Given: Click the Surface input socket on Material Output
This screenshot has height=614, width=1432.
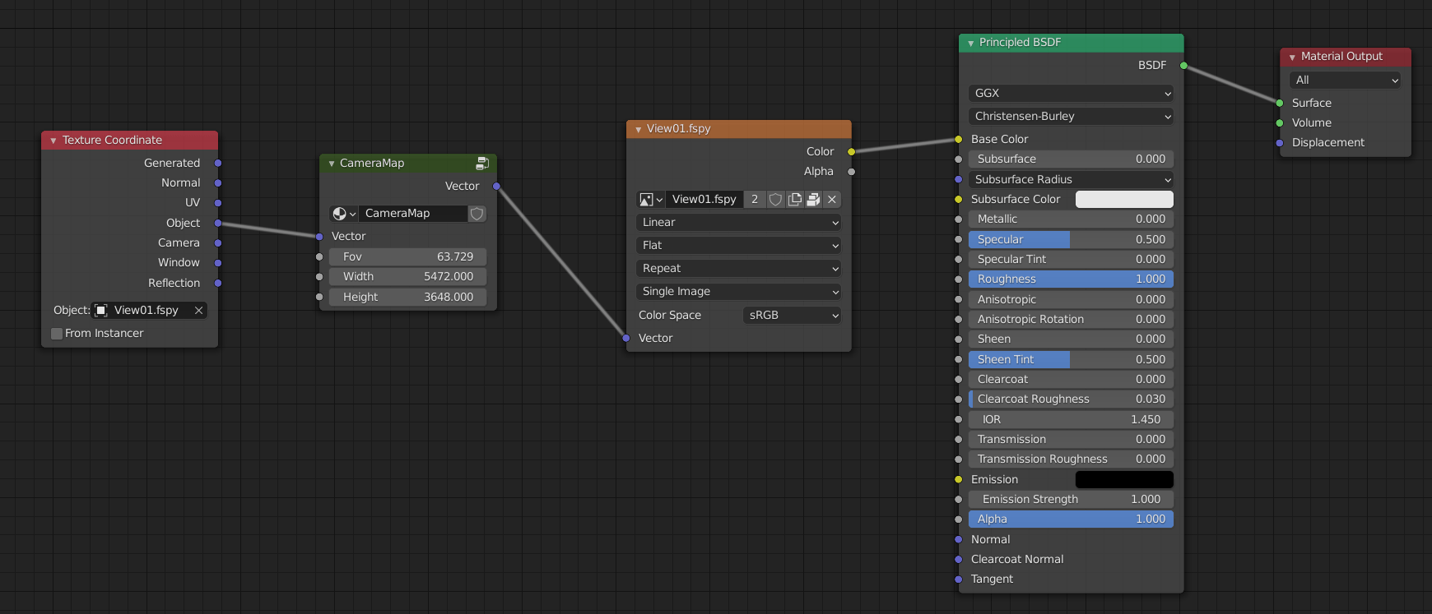Looking at the screenshot, I should tap(1280, 104).
